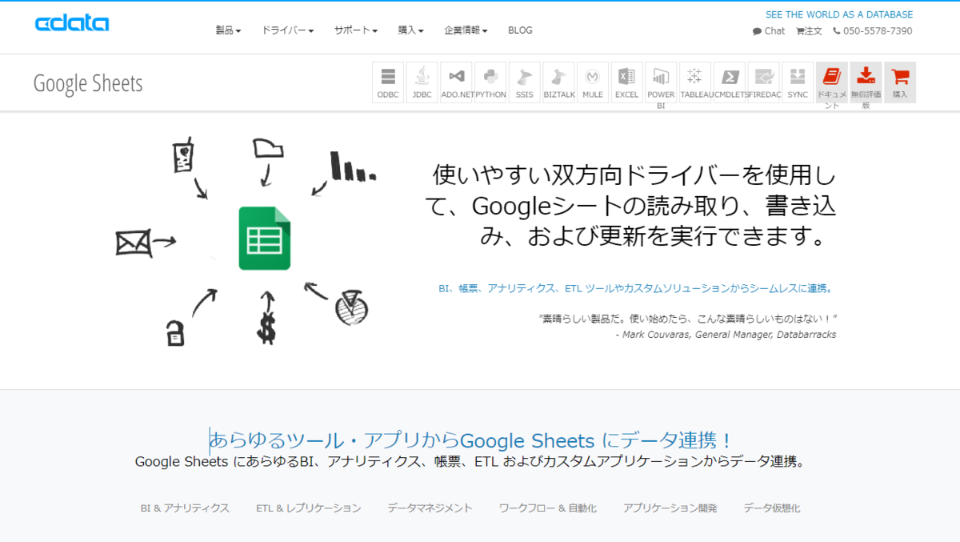Select the Mule connector icon

coord(593,82)
